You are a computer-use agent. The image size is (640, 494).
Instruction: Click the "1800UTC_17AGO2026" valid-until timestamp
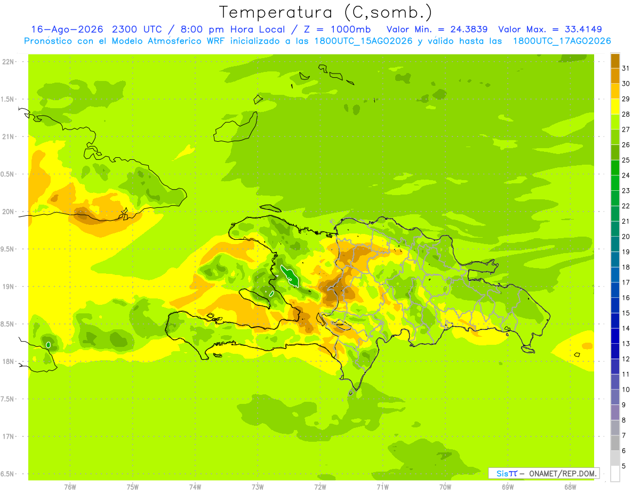pos(562,41)
